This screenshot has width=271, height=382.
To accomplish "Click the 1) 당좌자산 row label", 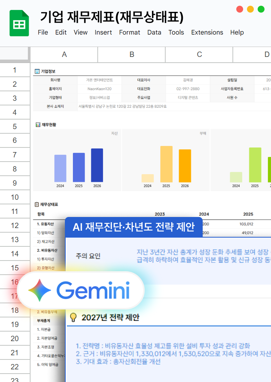I will 45,233.
